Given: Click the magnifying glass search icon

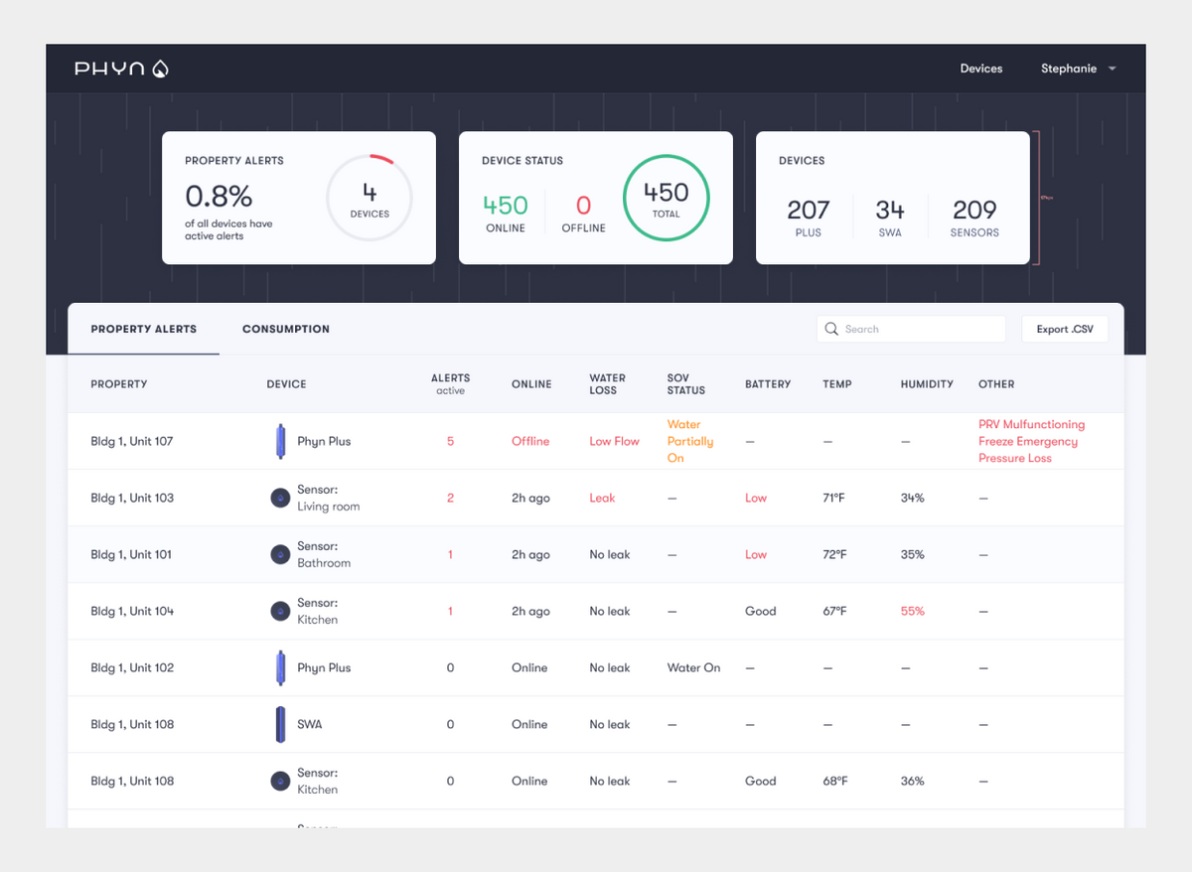Looking at the screenshot, I should [831, 329].
